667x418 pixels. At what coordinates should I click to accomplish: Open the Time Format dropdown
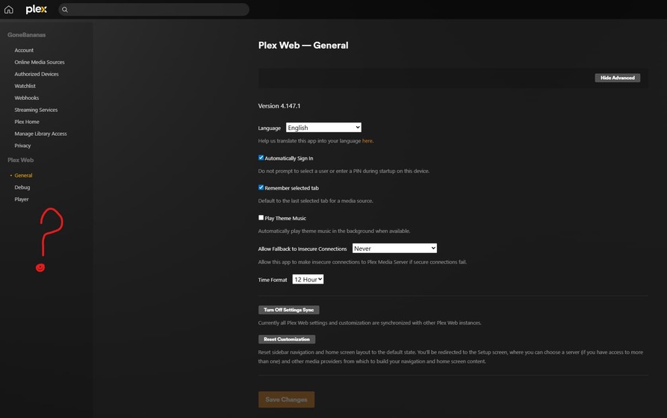click(x=308, y=279)
